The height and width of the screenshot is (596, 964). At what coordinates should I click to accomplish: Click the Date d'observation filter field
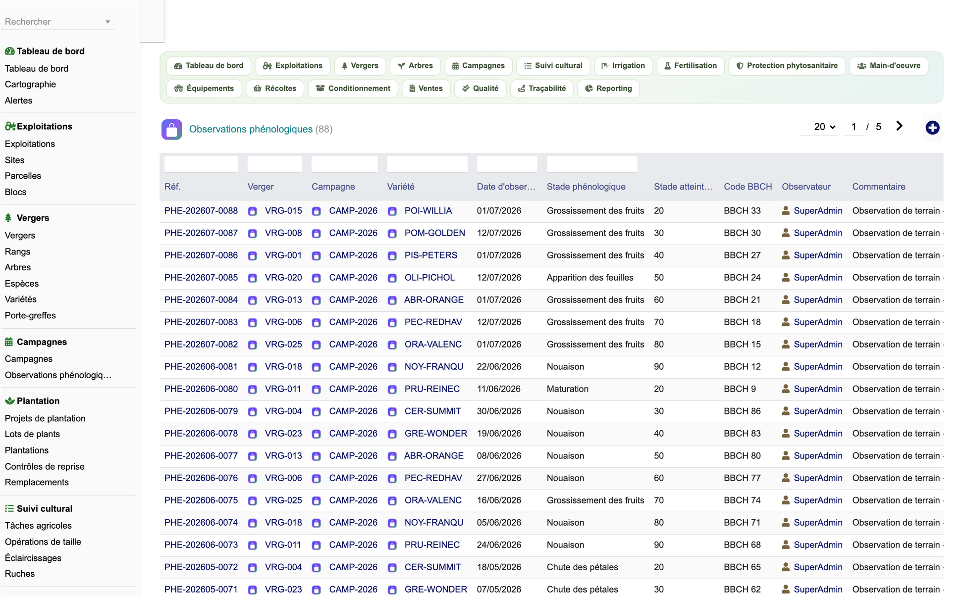(x=507, y=164)
